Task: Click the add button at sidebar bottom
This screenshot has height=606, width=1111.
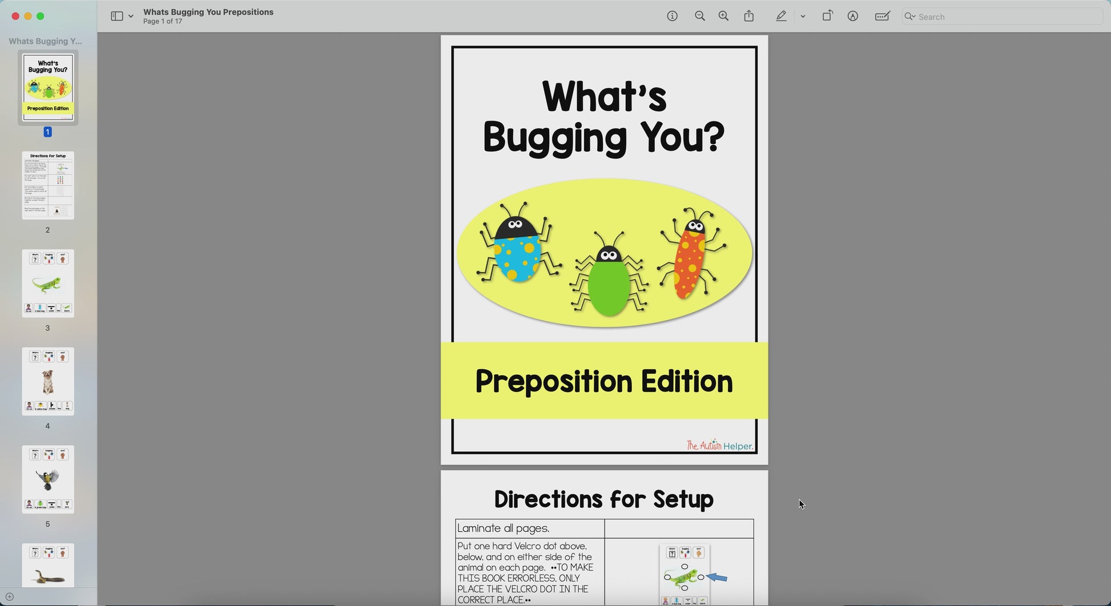Action: tap(9, 597)
